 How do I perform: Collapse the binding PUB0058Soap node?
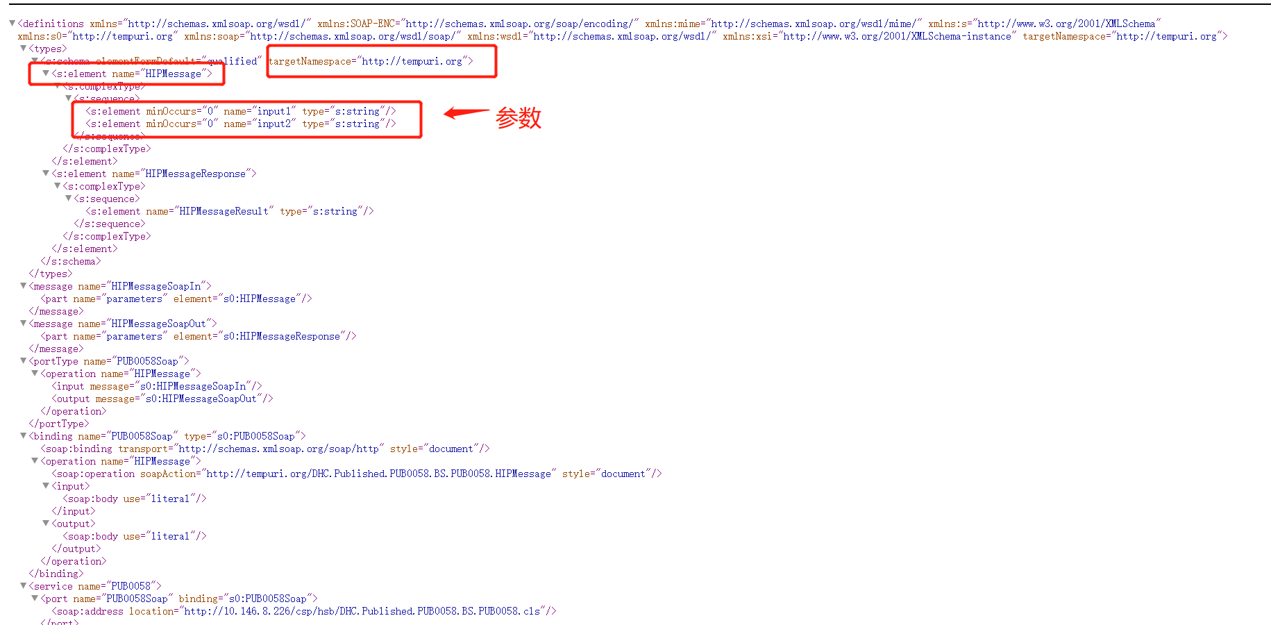click(x=23, y=436)
